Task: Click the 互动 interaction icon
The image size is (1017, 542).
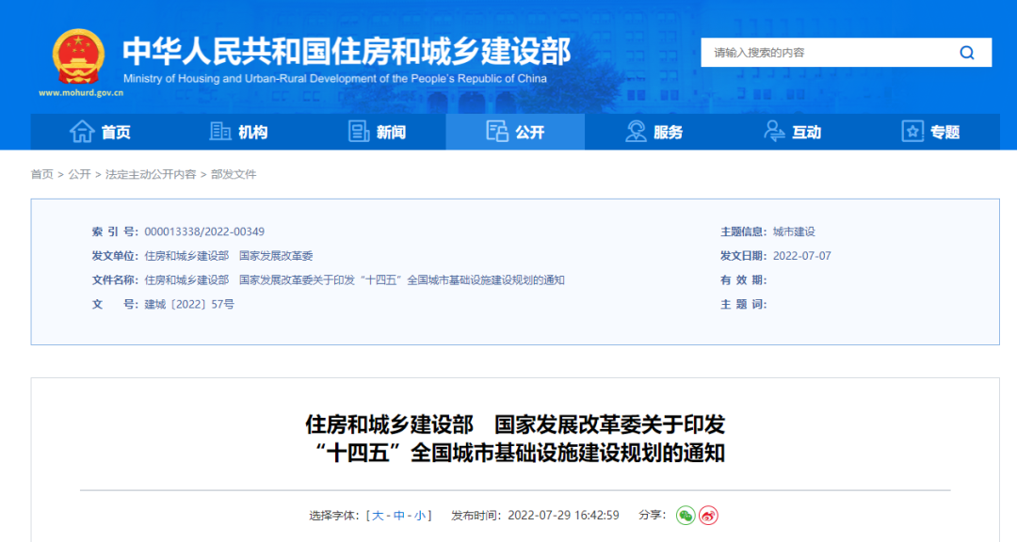Action: coord(772,132)
